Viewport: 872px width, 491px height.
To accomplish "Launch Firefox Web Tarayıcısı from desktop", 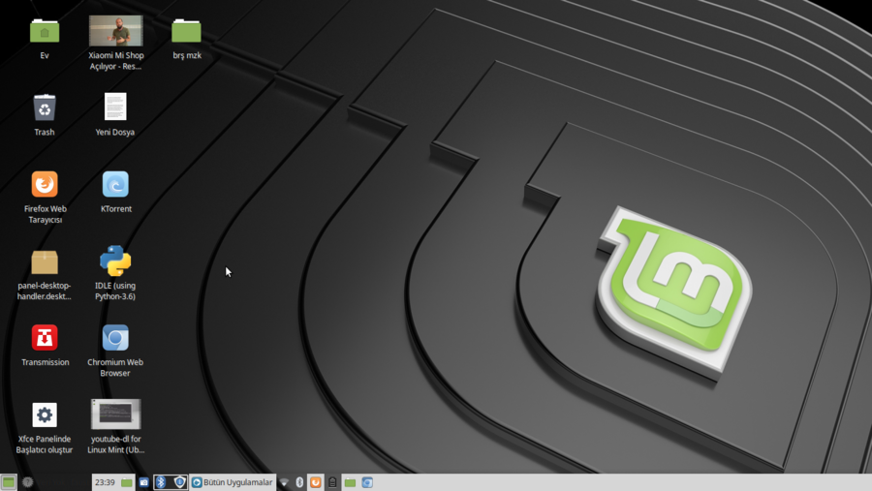I will (x=45, y=184).
